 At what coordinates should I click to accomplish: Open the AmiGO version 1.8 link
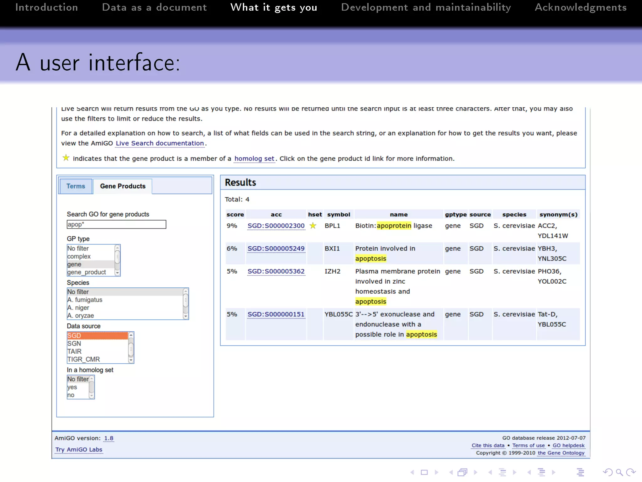pyautogui.click(x=109, y=438)
